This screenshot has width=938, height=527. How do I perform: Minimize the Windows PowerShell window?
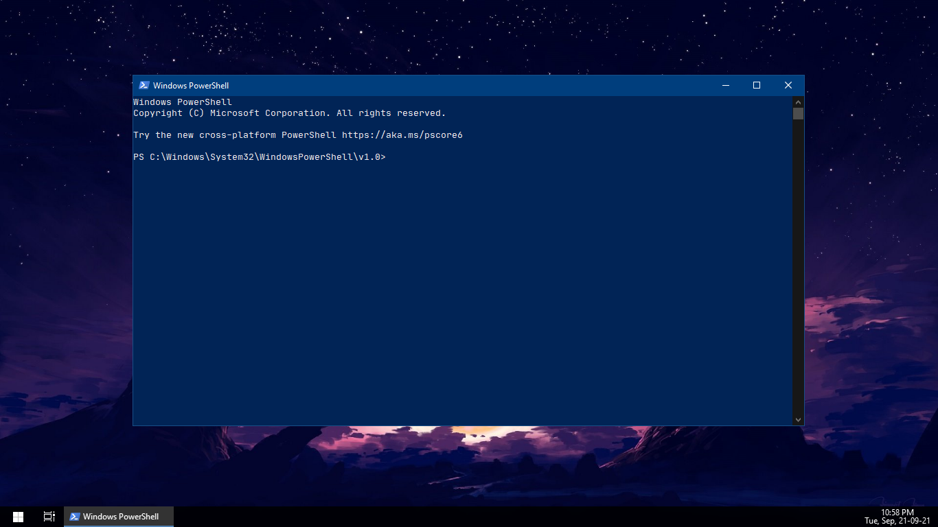726,86
